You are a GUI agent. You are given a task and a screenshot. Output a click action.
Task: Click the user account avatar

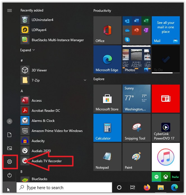point(10,121)
